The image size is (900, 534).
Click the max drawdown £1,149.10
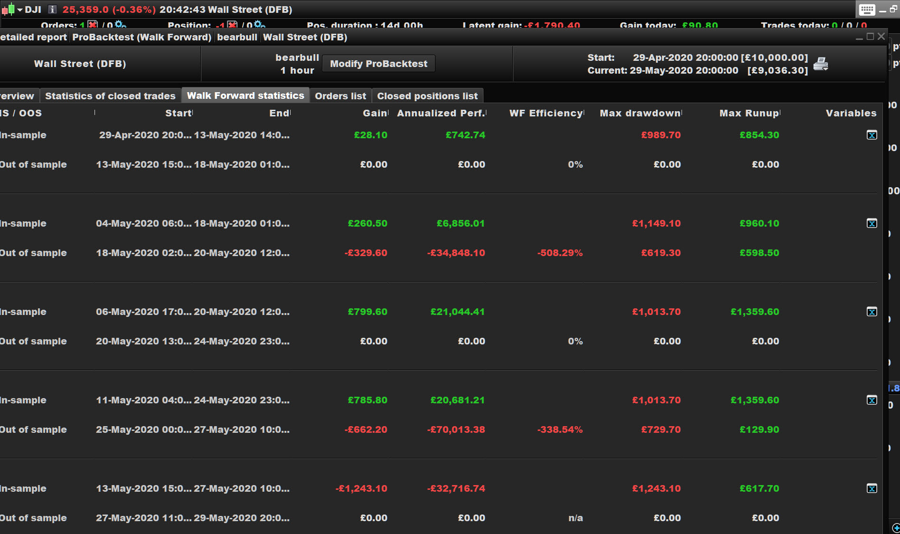coord(656,223)
